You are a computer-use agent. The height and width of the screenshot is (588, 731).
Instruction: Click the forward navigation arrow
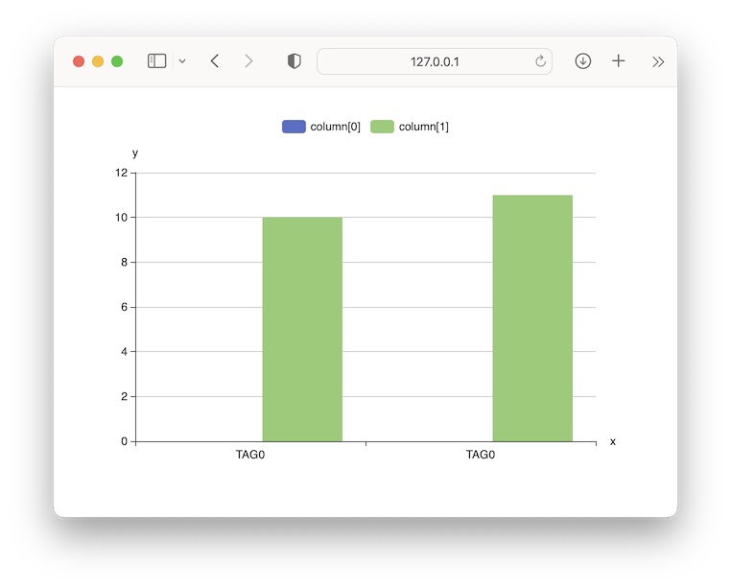coord(248,61)
